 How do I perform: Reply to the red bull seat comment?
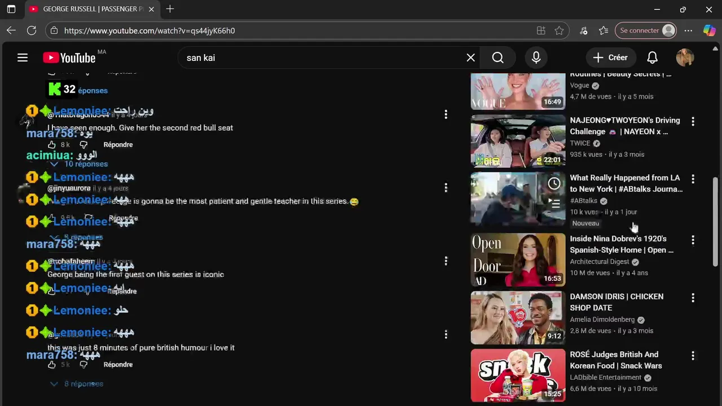pyautogui.click(x=118, y=144)
